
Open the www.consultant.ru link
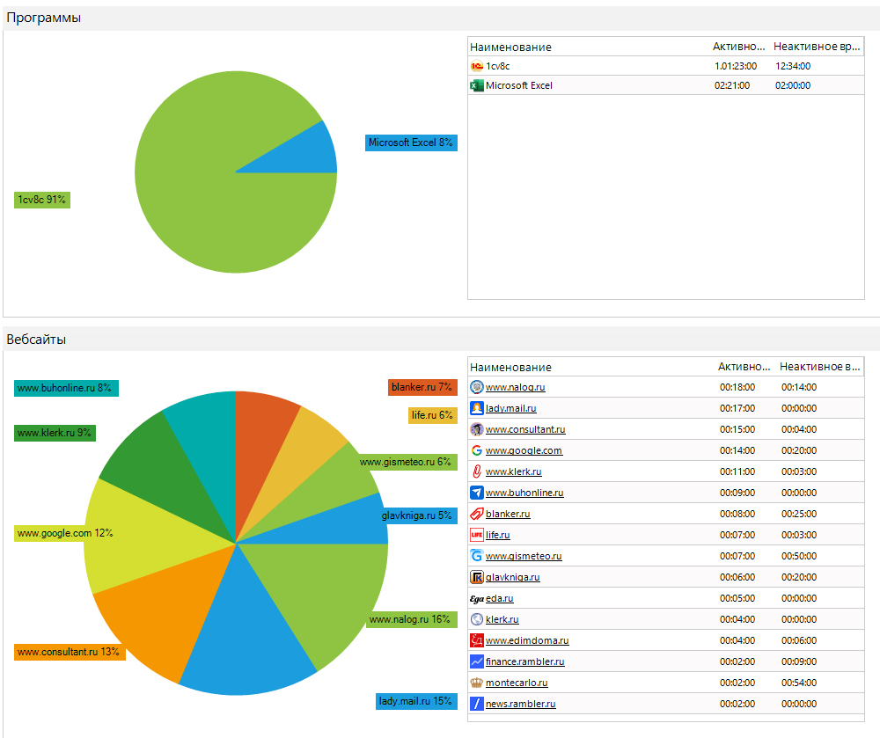525,429
